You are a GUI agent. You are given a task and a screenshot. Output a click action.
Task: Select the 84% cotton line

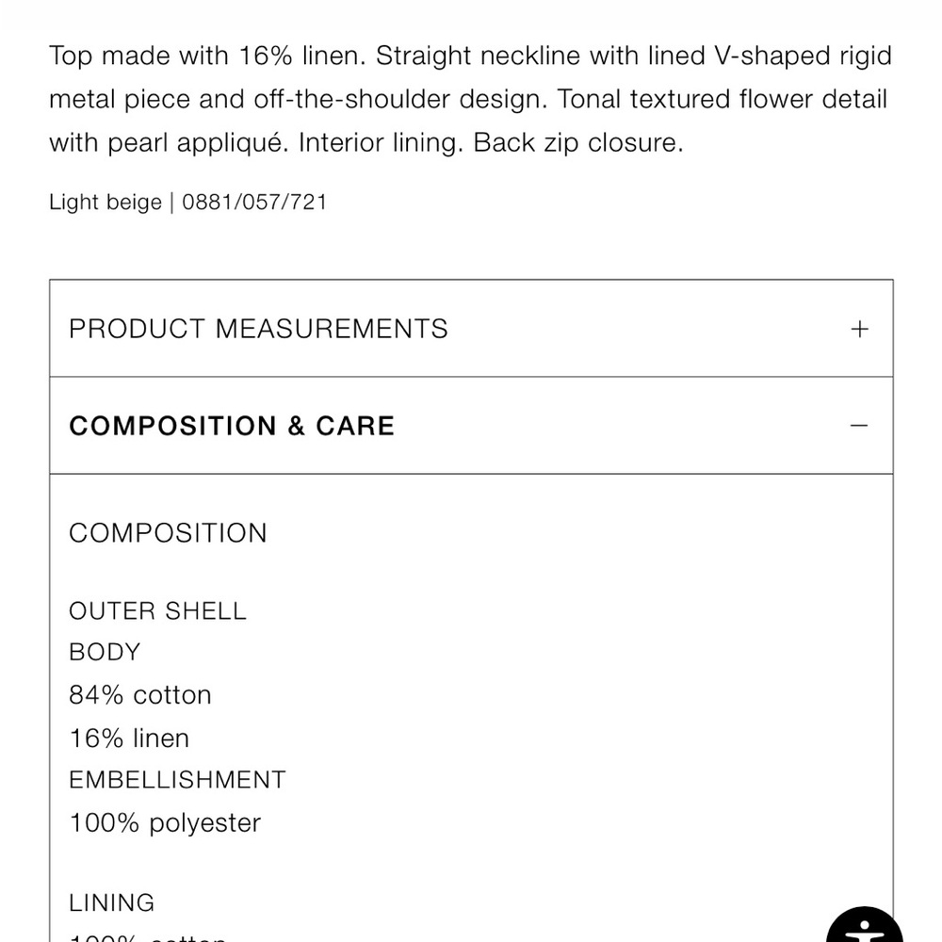tap(140, 695)
